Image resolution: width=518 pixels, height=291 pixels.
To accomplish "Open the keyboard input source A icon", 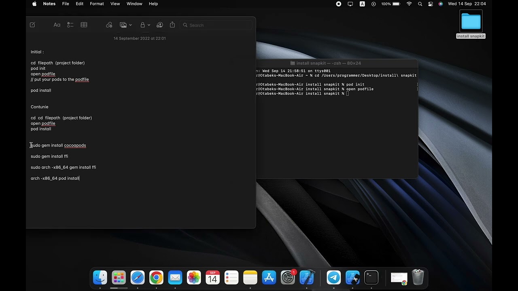I will (362, 4).
